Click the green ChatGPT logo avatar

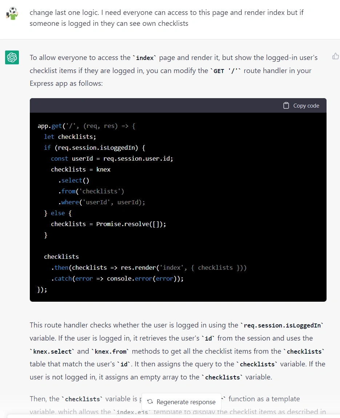click(x=12, y=57)
